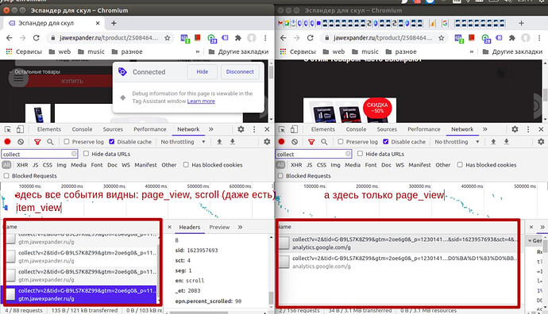The height and width of the screenshot is (314, 548).
Task: Open Другие закладки folder in left window
Action: coord(239,52)
